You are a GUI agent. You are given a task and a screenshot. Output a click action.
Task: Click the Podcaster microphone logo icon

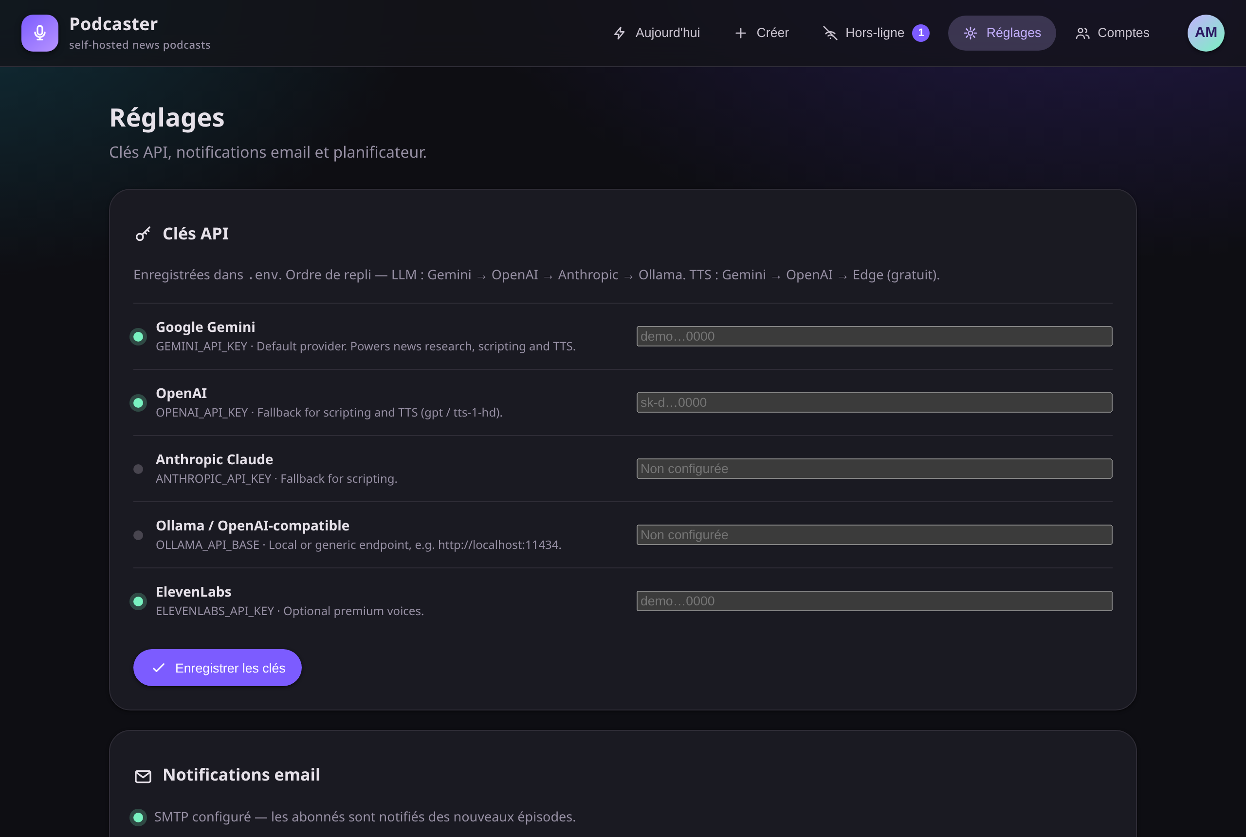tap(39, 33)
